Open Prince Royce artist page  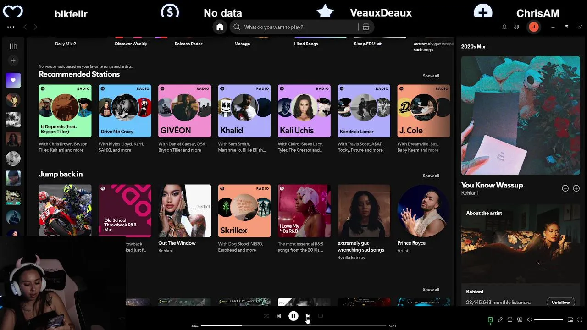(x=424, y=211)
